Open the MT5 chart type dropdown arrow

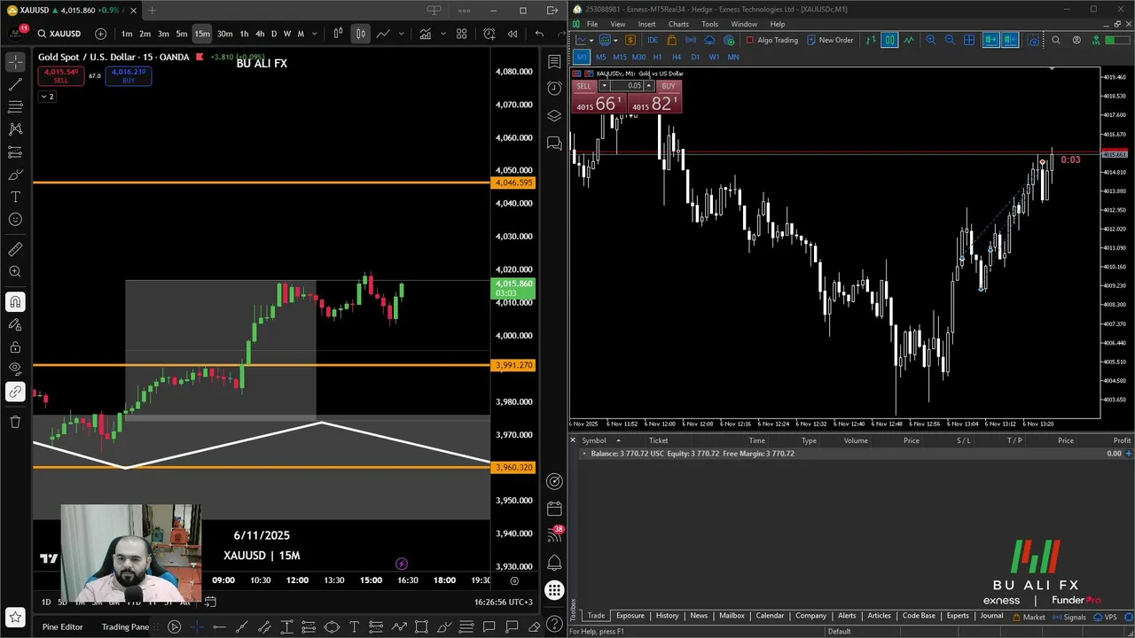[x=591, y=40]
